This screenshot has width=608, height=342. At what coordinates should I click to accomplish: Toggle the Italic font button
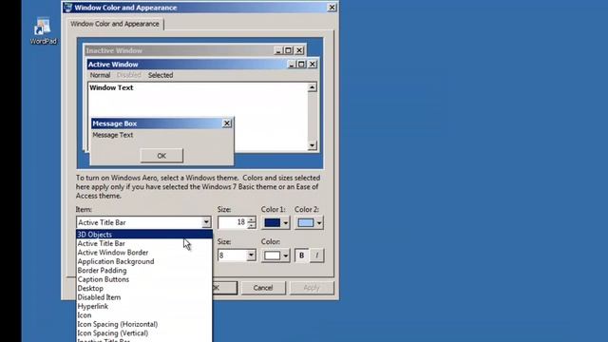click(x=316, y=256)
